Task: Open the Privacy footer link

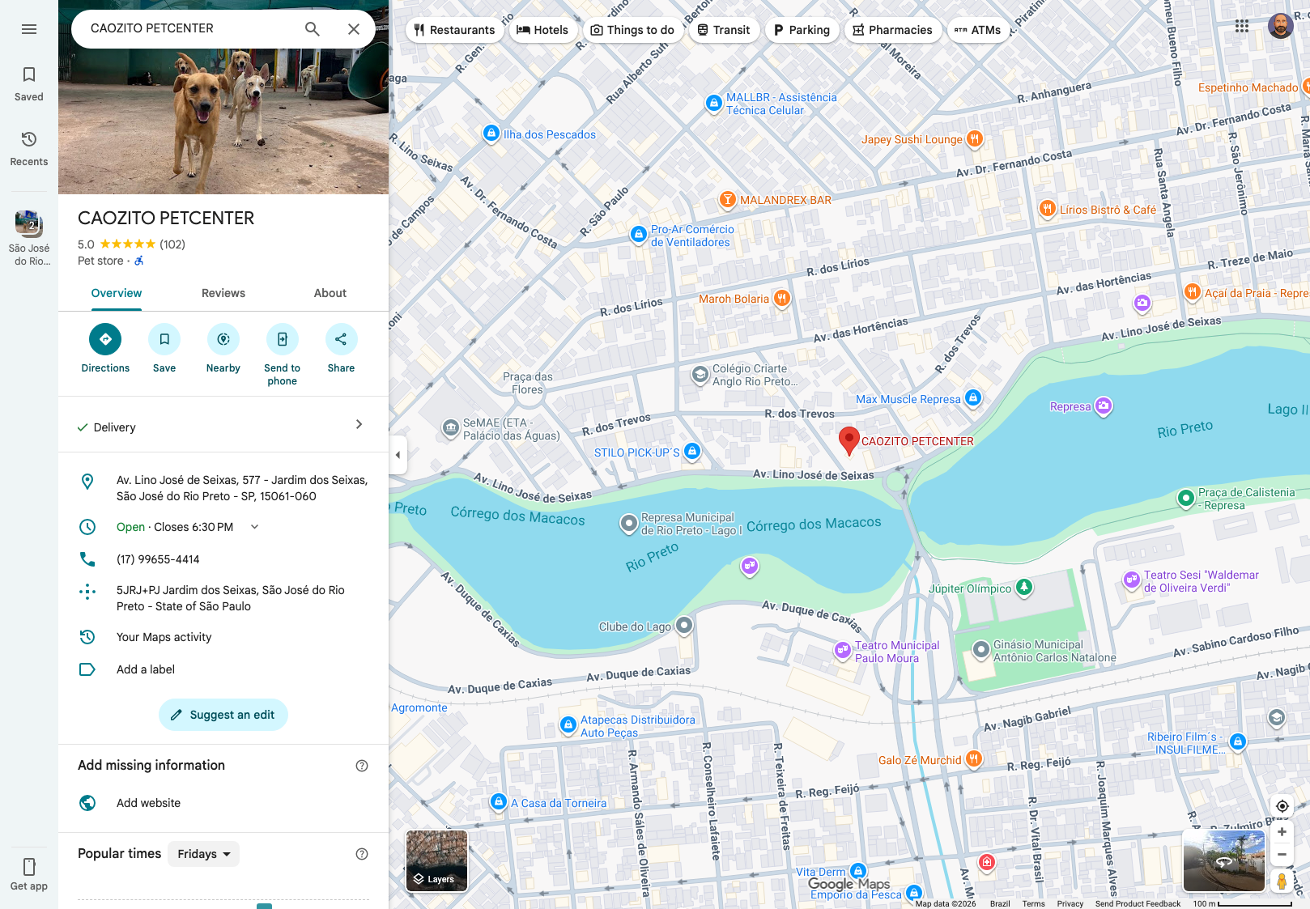Action: pos(1070,903)
